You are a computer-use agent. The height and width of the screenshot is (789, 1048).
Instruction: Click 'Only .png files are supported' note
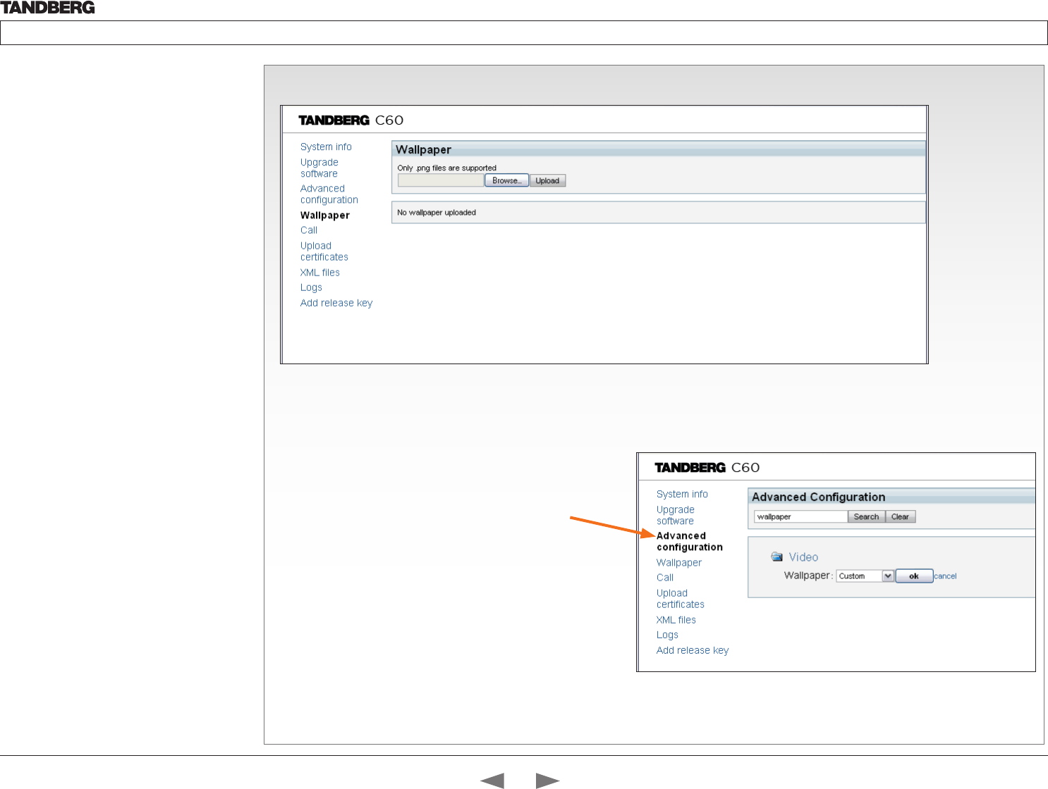(x=446, y=168)
